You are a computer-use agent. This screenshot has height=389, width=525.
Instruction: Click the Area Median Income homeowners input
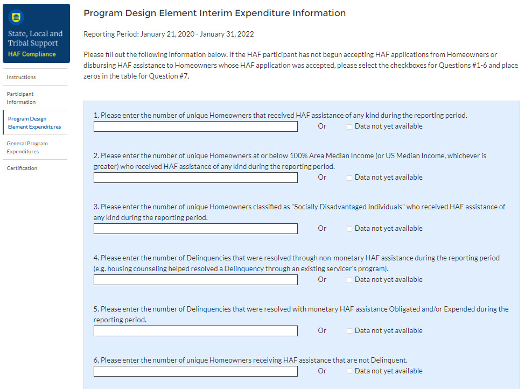[195, 178]
